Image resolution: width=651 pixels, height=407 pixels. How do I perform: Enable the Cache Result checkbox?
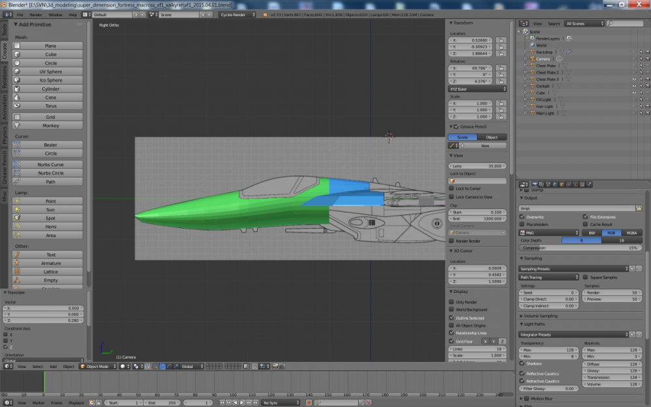coord(585,224)
